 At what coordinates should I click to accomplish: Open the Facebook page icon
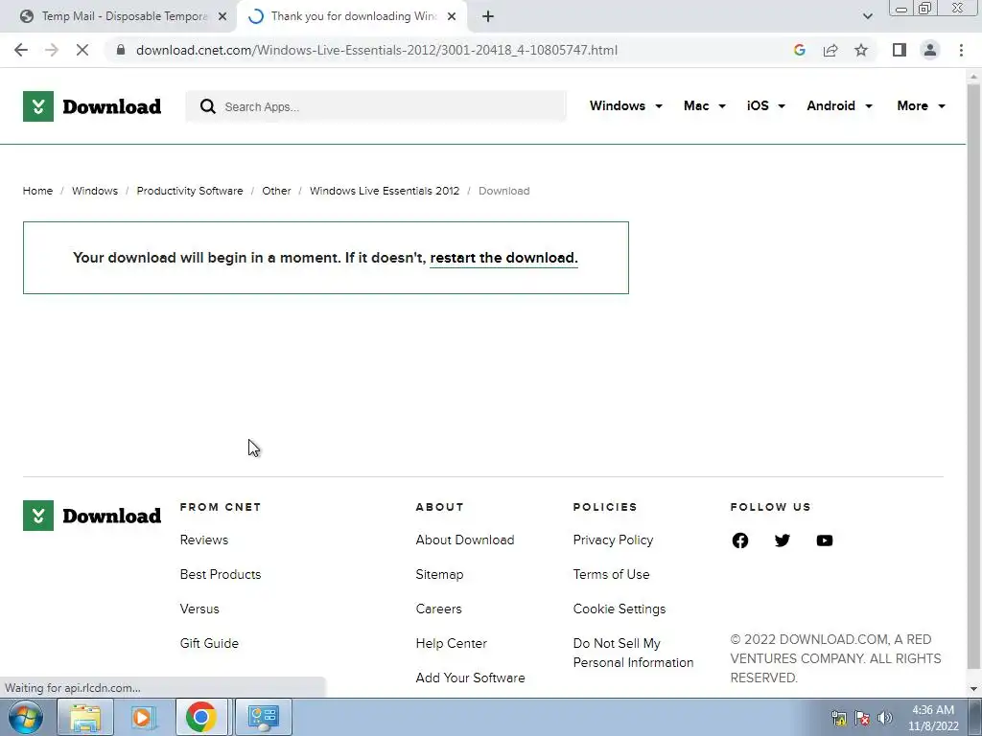click(739, 540)
